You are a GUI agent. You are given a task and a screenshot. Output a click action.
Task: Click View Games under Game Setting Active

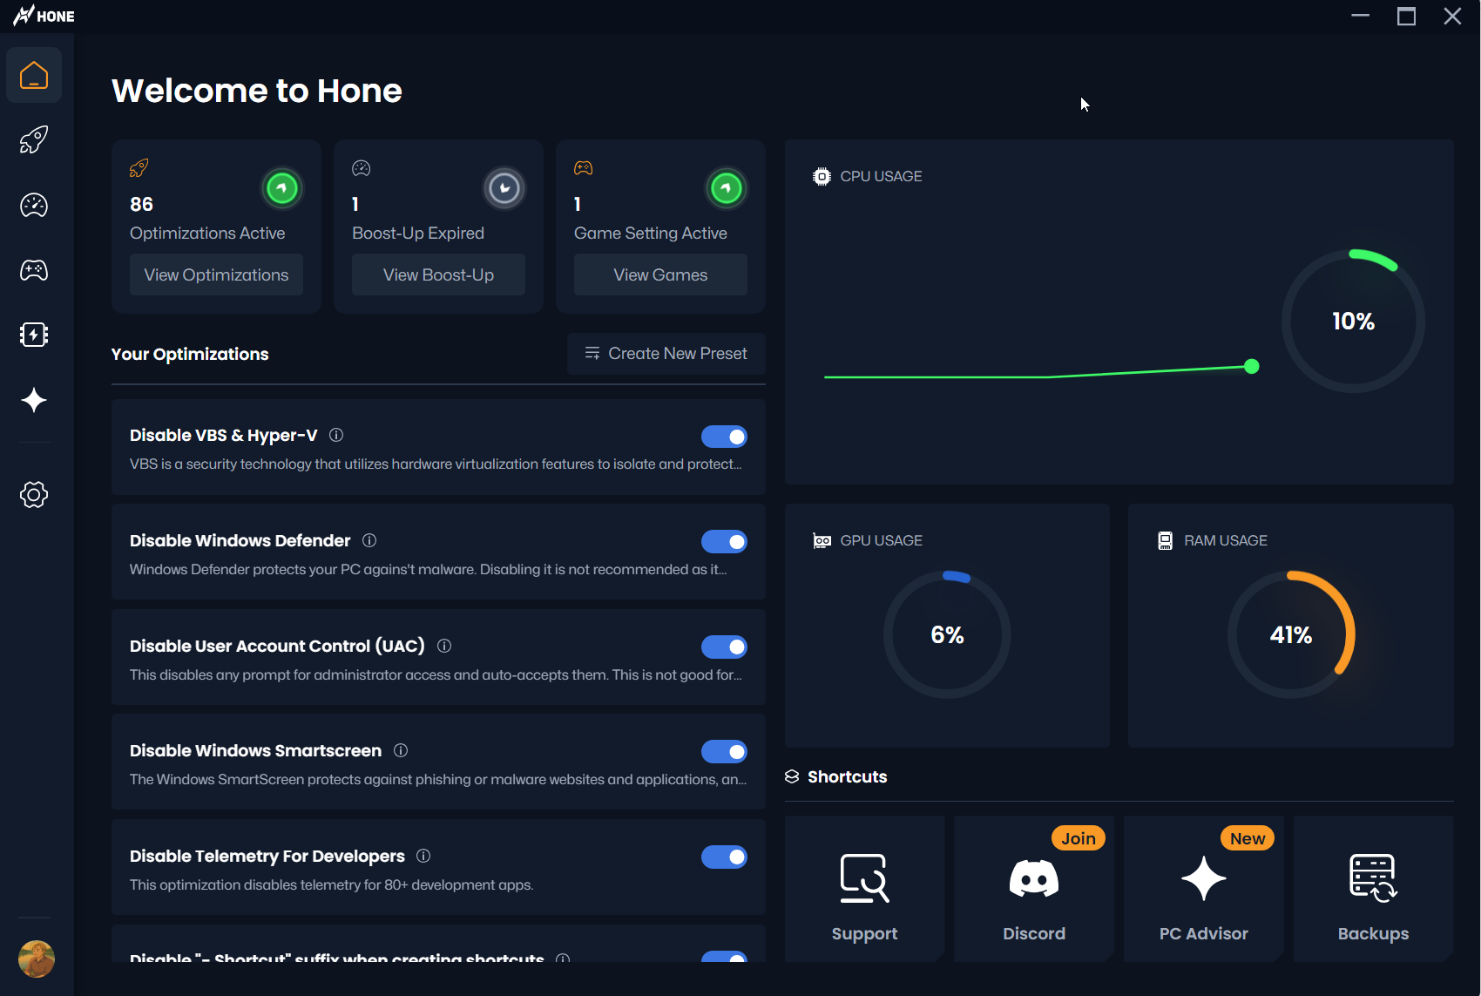click(659, 274)
